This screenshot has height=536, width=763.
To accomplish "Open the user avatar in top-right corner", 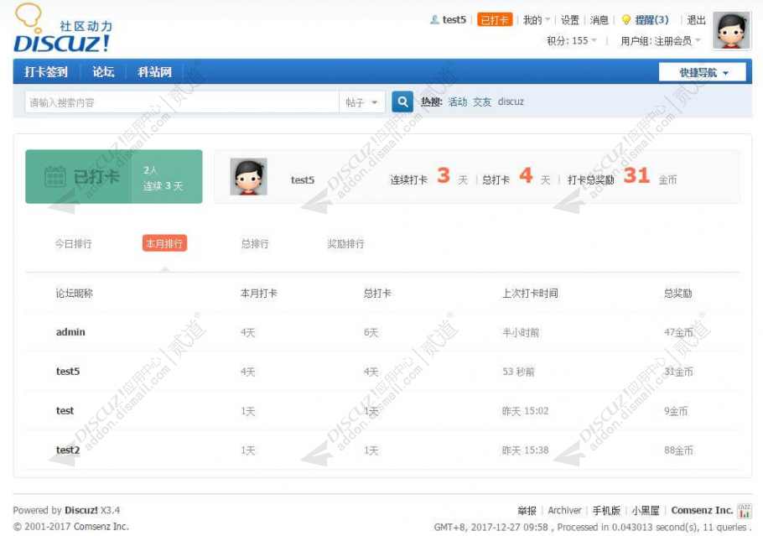I will tap(731, 31).
